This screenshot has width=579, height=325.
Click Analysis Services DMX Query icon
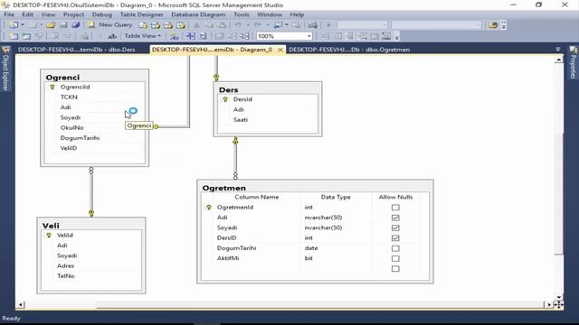[168, 25]
